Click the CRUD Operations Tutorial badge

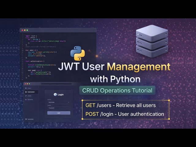[117, 90]
